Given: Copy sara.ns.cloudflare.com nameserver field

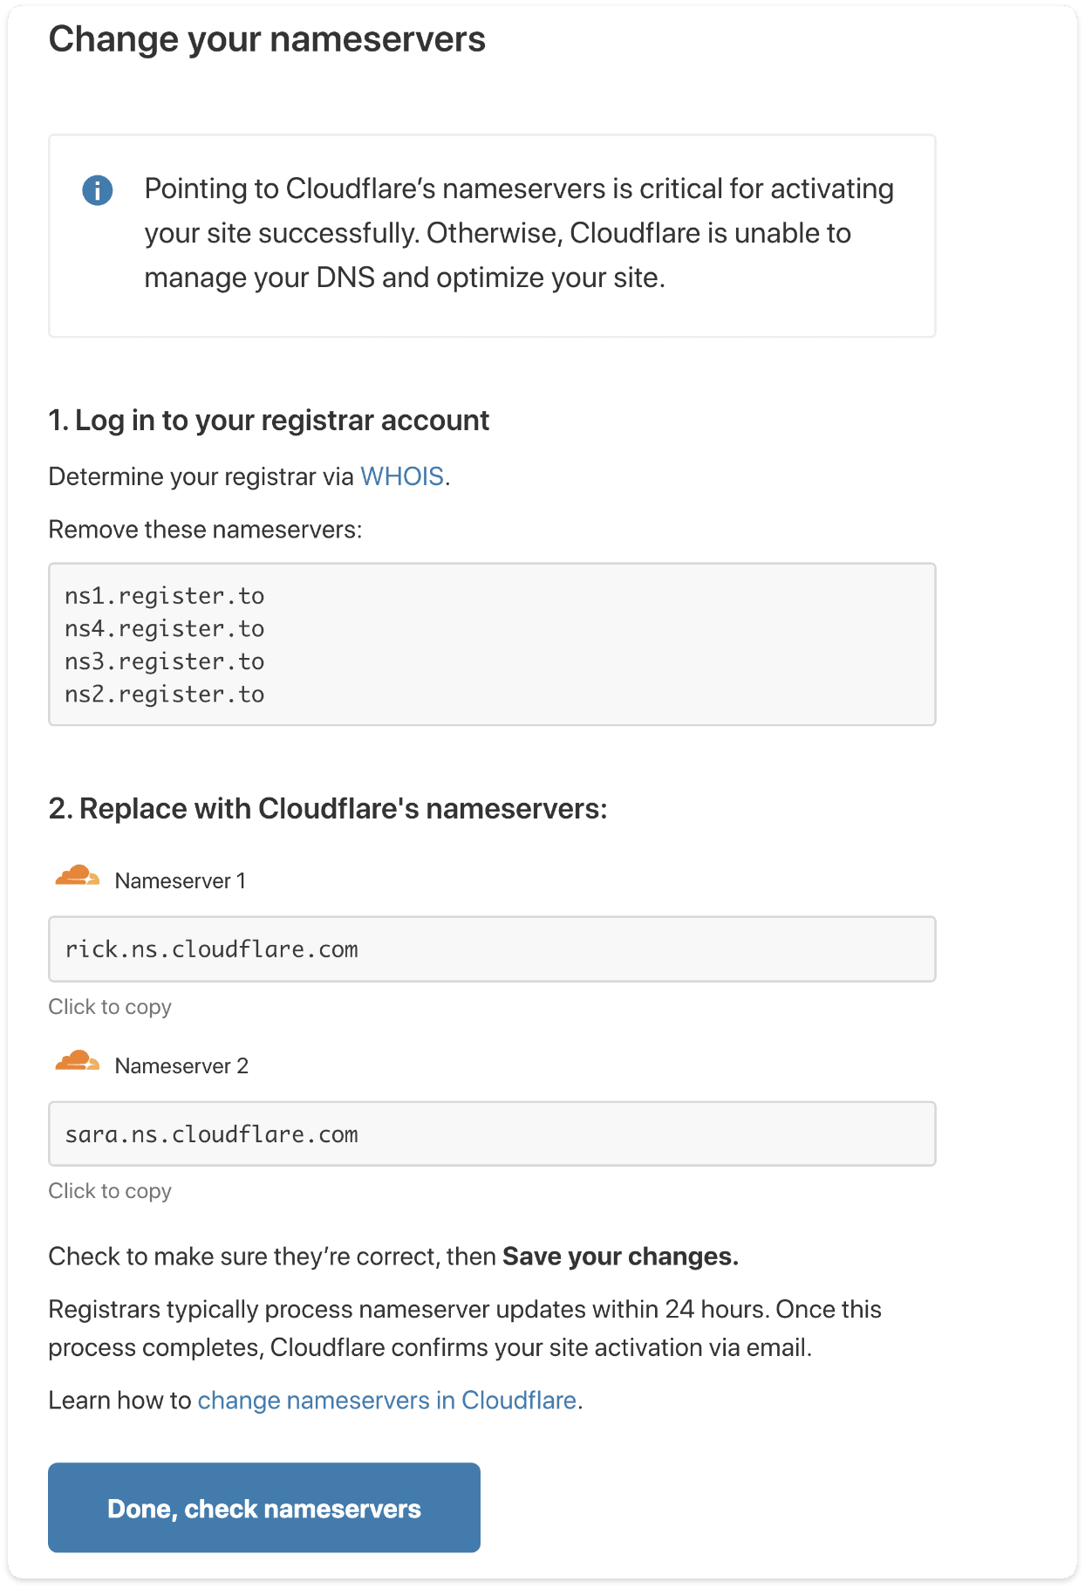Looking at the screenshot, I should pyautogui.click(x=492, y=1134).
